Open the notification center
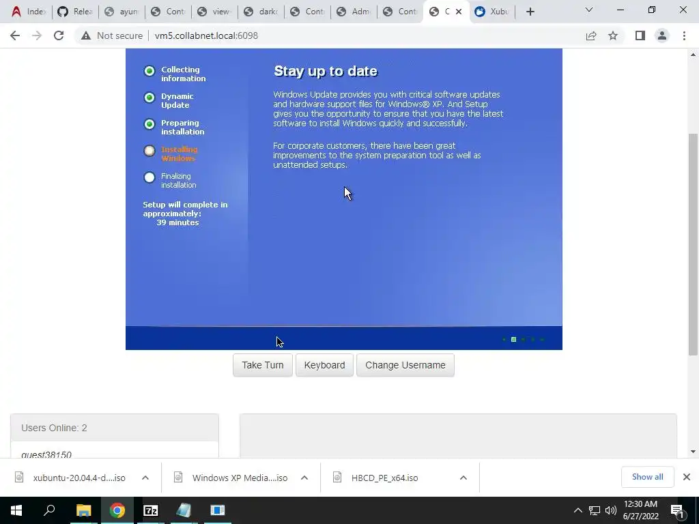Viewport: 699px width, 524px height. pos(676,510)
